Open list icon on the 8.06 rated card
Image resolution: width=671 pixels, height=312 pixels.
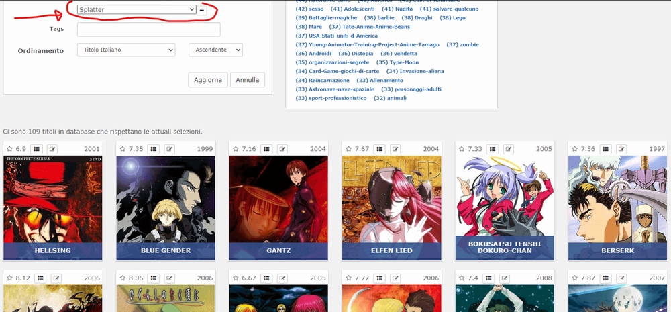click(153, 278)
